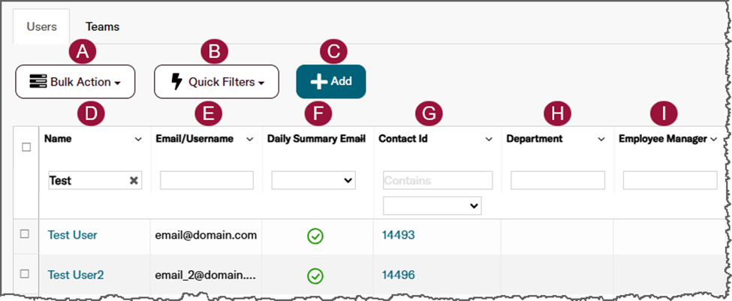Click callout marker A above Bulk Action

coord(83,52)
